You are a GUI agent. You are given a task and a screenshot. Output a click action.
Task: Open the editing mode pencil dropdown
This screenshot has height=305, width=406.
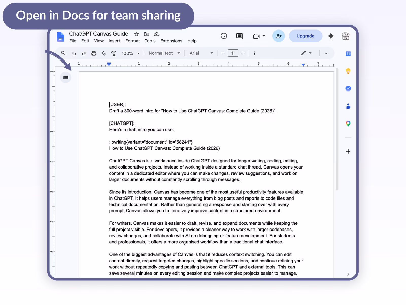click(306, 53)
